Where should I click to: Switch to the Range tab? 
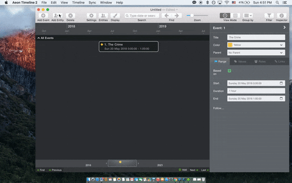click(x=220, y=61)
